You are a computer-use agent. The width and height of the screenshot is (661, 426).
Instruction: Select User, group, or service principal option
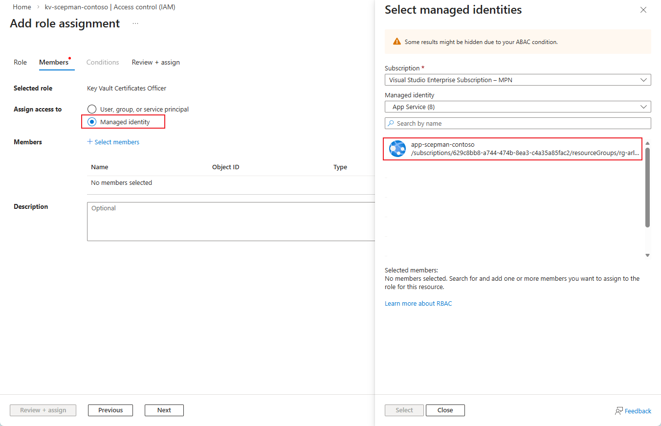[91, 109]
